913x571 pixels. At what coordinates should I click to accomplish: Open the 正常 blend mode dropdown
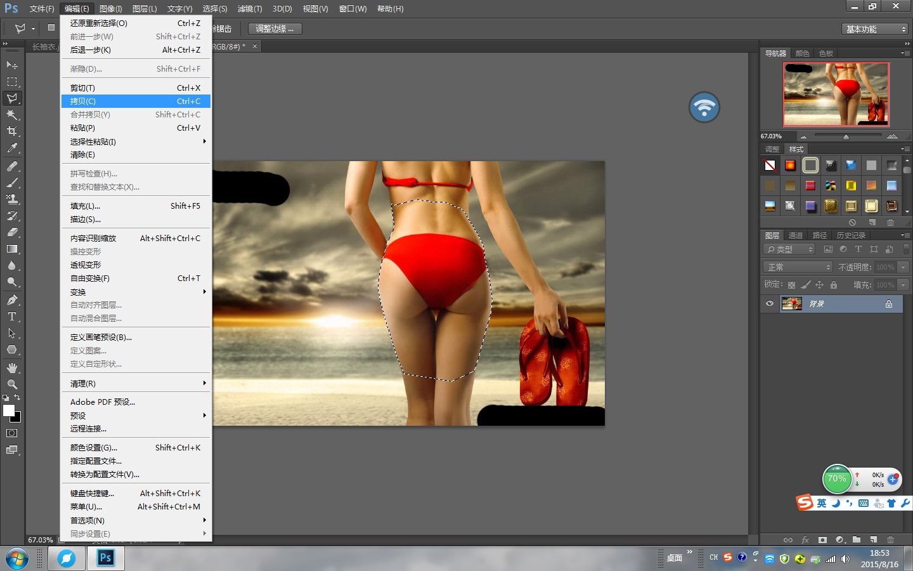798,267
